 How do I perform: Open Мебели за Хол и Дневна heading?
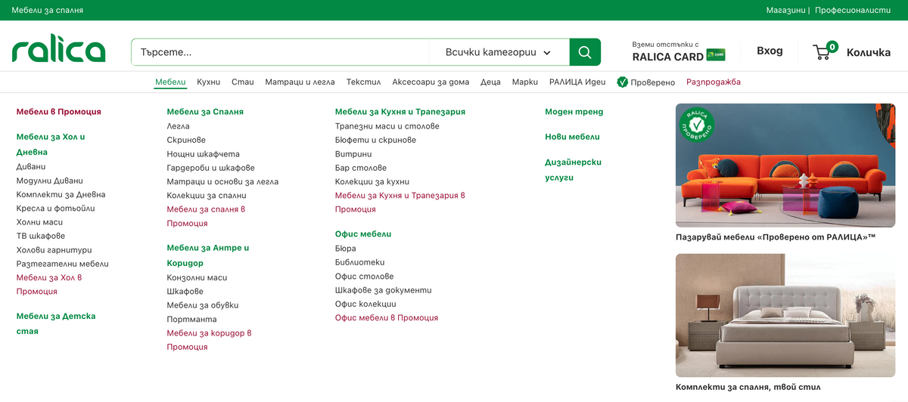(51, 144)
